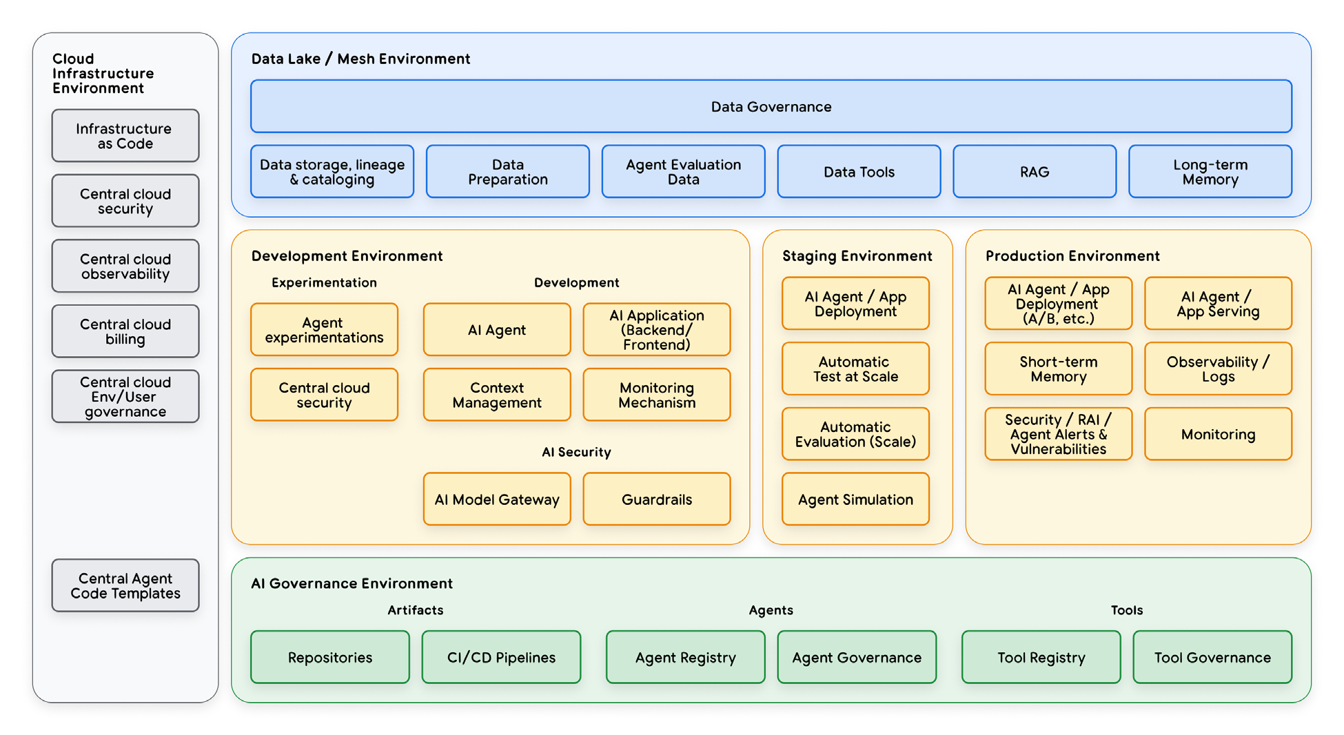Click the Central cloud billing box

coord(125,331)
